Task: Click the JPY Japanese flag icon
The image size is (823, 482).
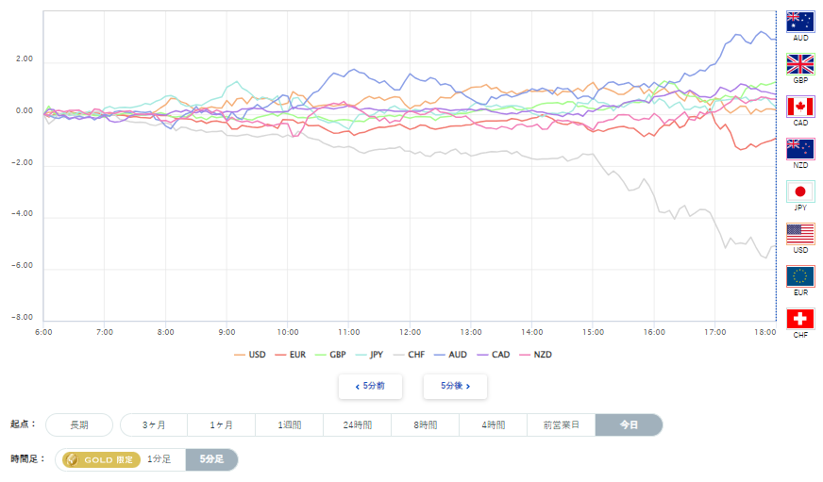Action: (800, 192)
